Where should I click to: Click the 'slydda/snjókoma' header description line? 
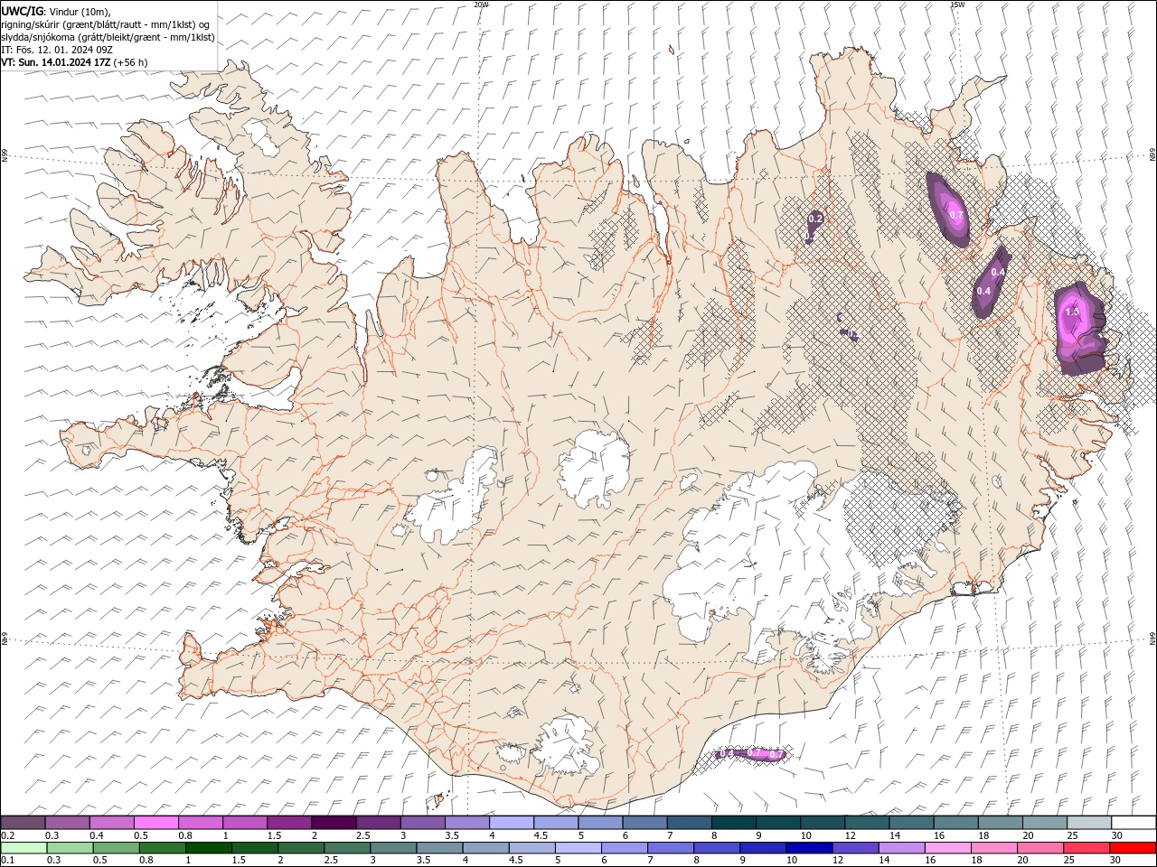[108, 37]
